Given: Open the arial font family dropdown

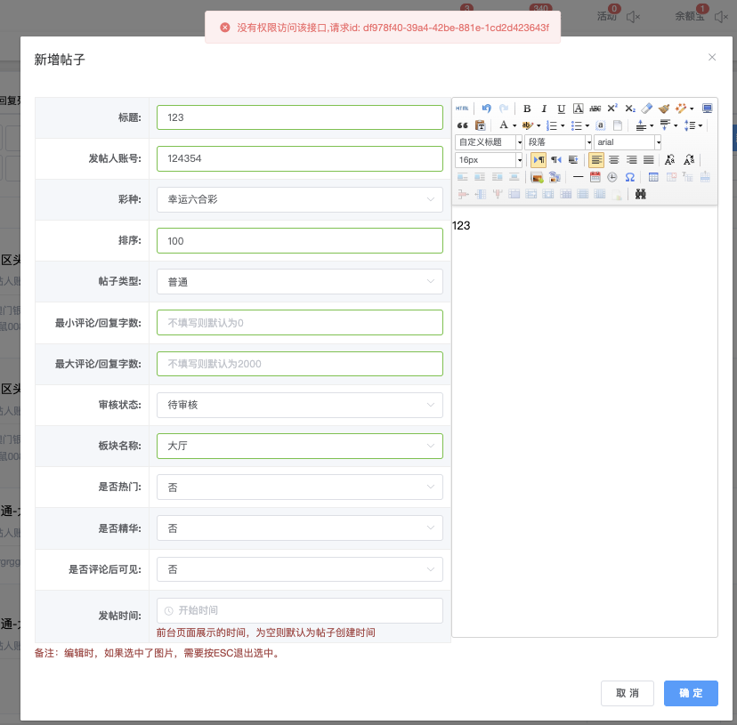Looking at the screenshot, I should 628,142.
